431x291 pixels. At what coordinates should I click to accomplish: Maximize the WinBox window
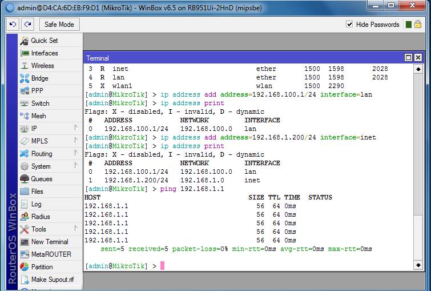coord(392,6)
